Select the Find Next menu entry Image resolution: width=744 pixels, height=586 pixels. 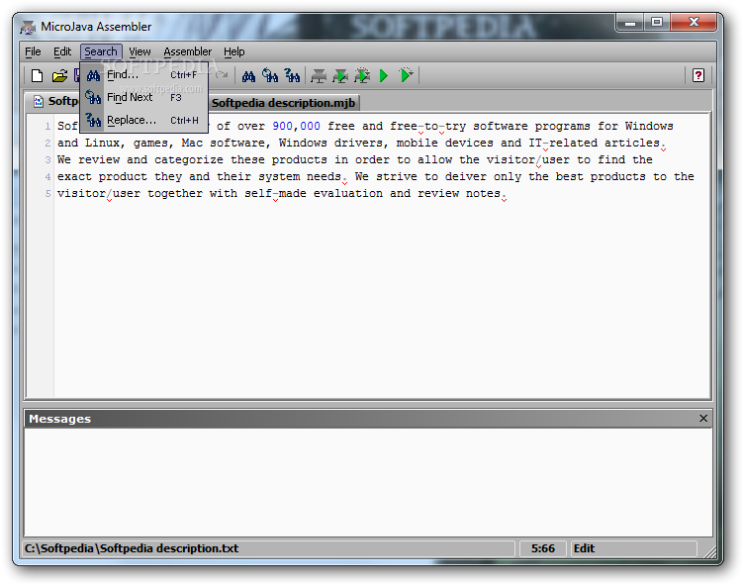click(x=144, y=97)
